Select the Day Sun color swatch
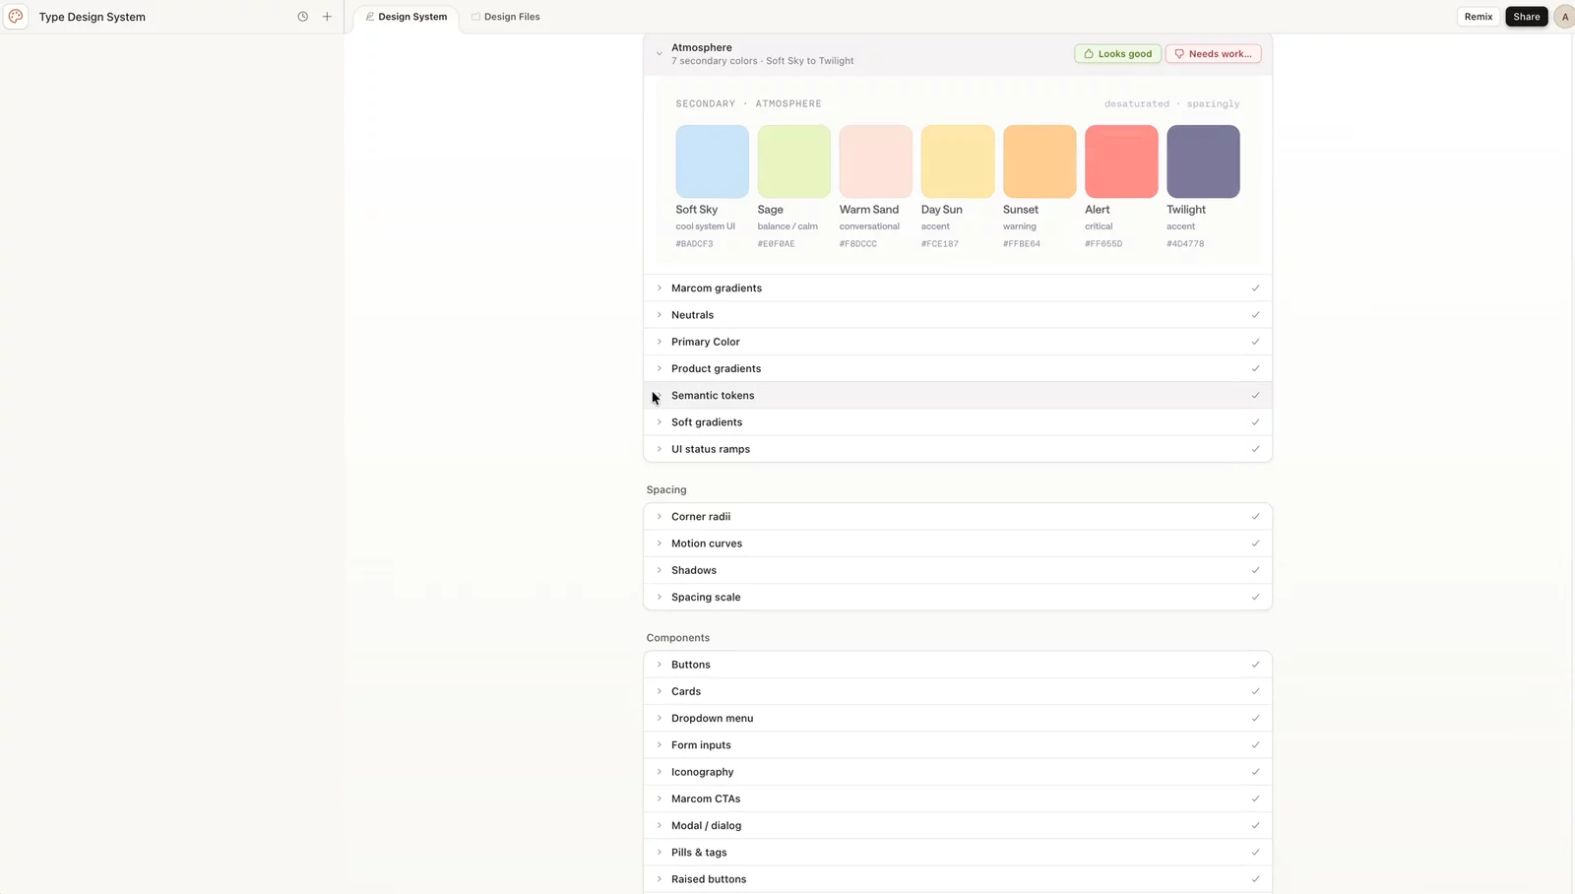This screenshot has height=894, width=1575. coord(958,161)
